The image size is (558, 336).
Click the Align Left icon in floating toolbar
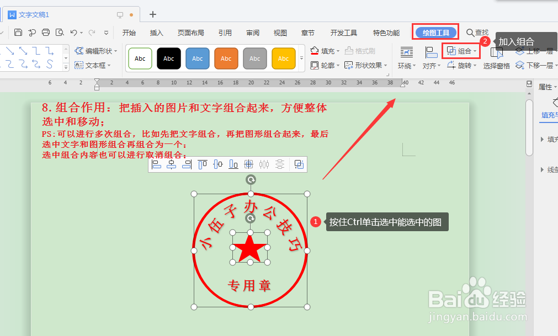(x=158, y=164)
